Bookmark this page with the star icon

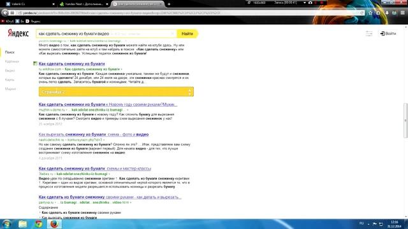(x=370, y=13)
